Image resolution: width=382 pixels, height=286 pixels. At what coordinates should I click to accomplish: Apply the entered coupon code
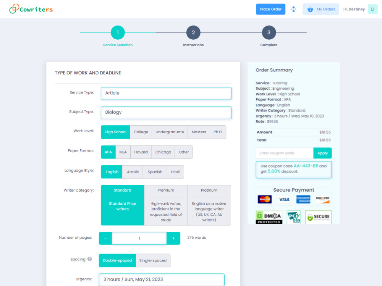pyautogui.click(x=322, y=153)
